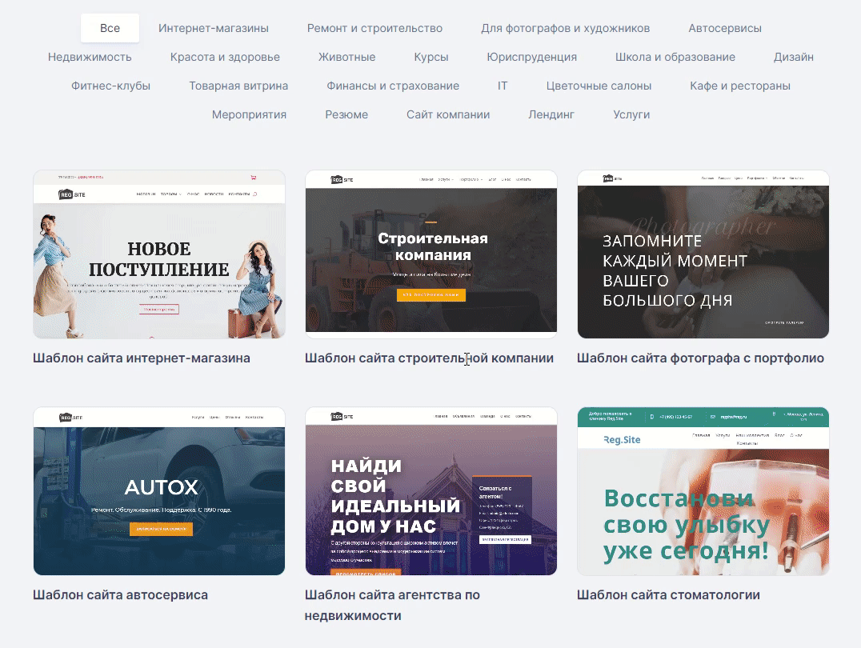The image size is (861, 648).
Task: Open the photographer portfolio template thumbnail
Action: coord(703,254)
